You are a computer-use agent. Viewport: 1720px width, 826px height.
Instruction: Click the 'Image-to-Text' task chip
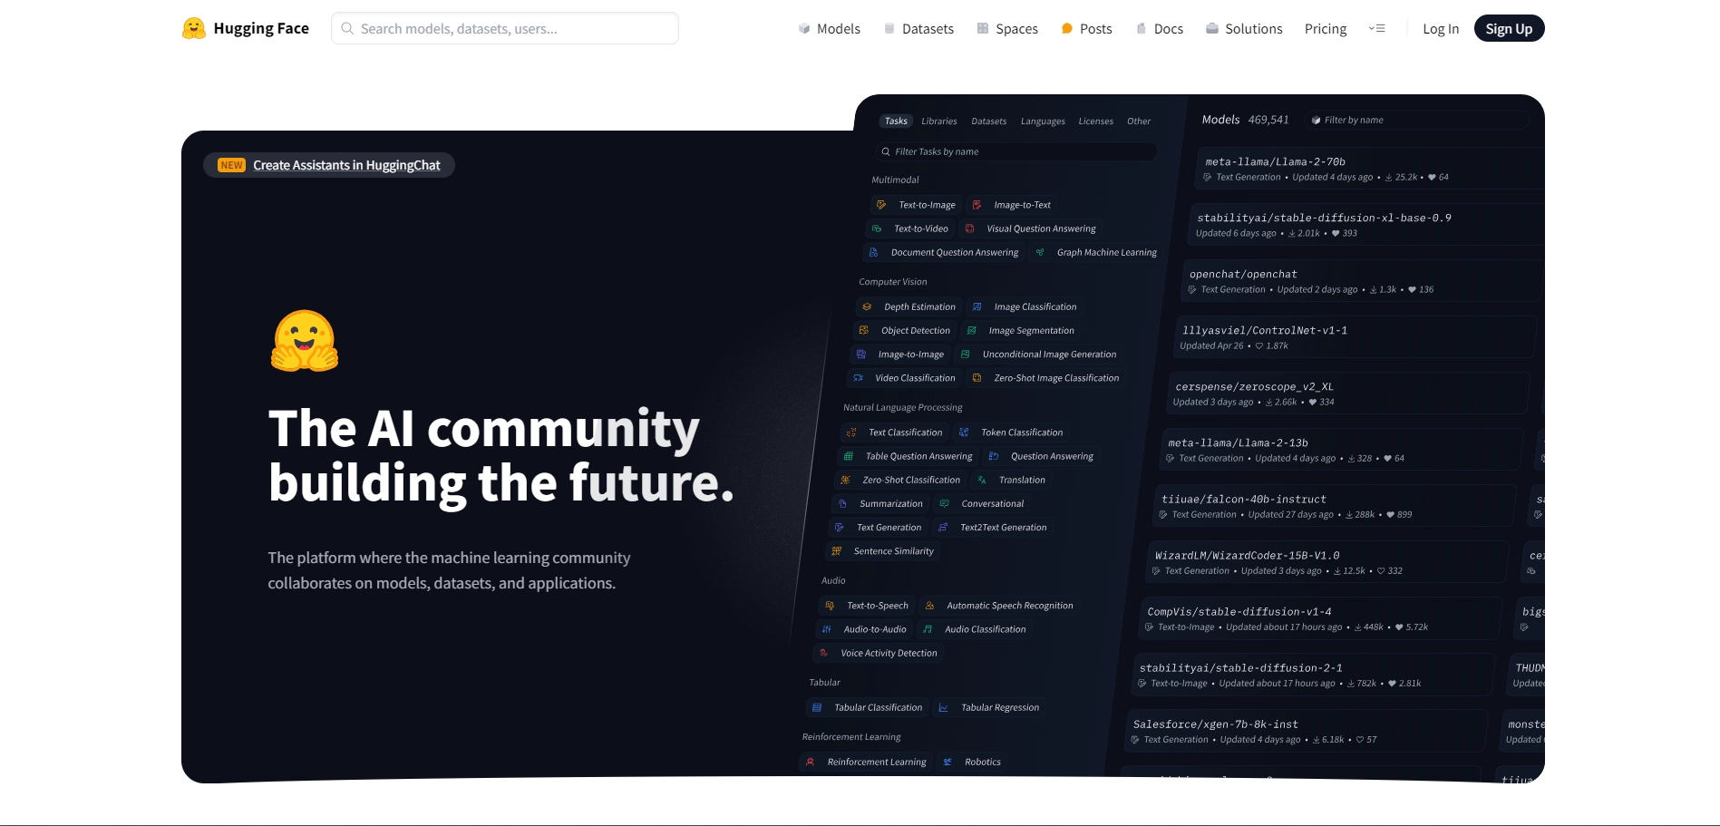pyautogui.click(x=1012, y=205)
